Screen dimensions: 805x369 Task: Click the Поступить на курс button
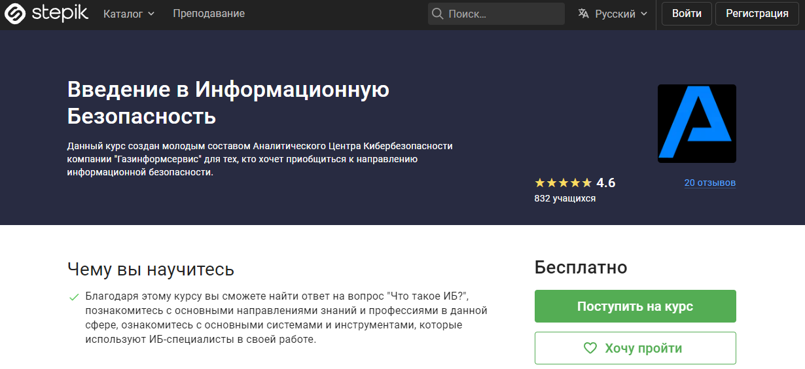635,306
